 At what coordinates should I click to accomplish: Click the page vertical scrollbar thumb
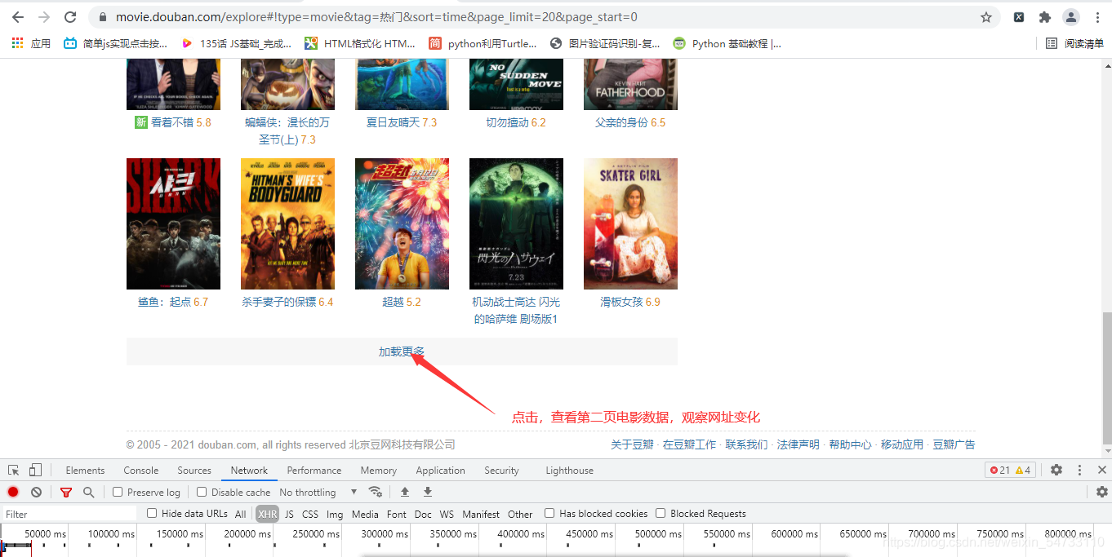click(1106, 377)
